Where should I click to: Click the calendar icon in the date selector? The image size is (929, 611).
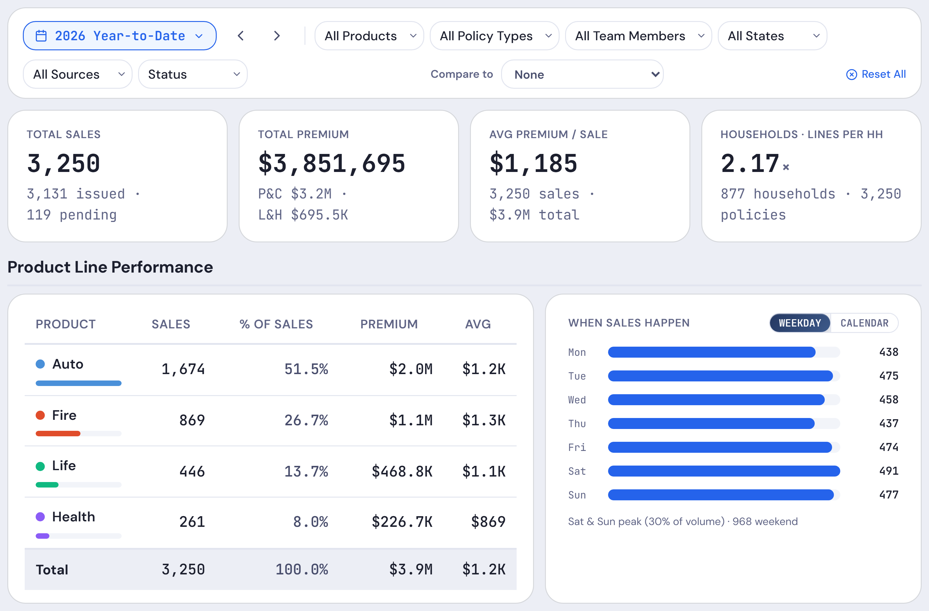click(41, 36)
